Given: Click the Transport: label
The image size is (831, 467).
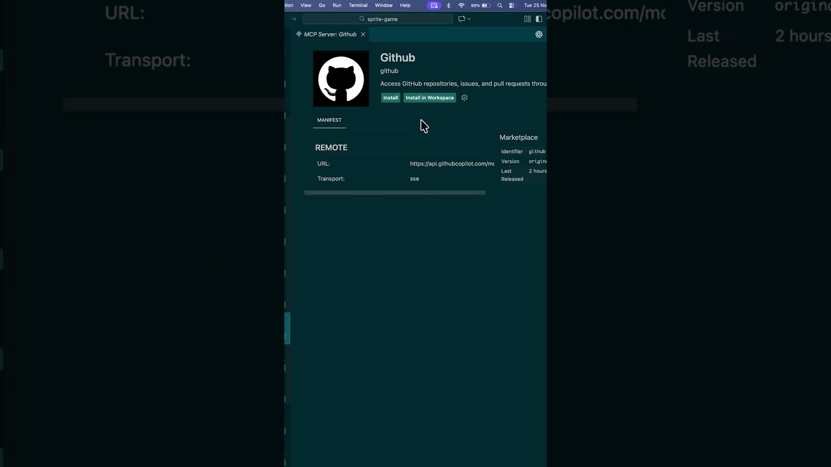Looking at the screenshot, I should click(331, 179).
